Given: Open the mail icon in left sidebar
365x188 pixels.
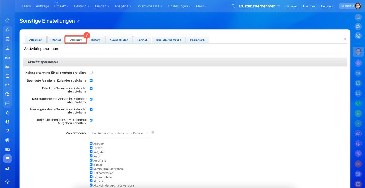Looking at the screenshot, I should pos(7,85).
